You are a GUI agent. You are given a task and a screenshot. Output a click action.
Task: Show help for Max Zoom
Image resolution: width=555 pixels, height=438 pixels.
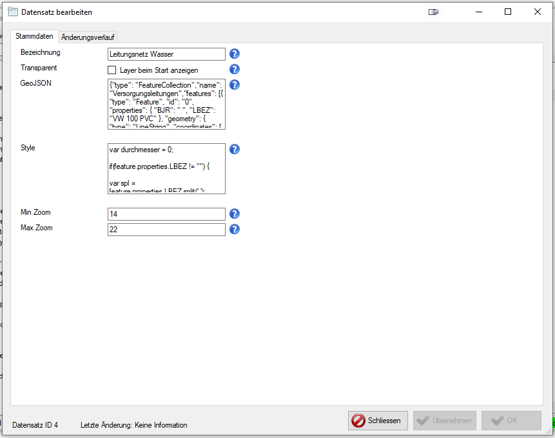click(x=235, y=230)
